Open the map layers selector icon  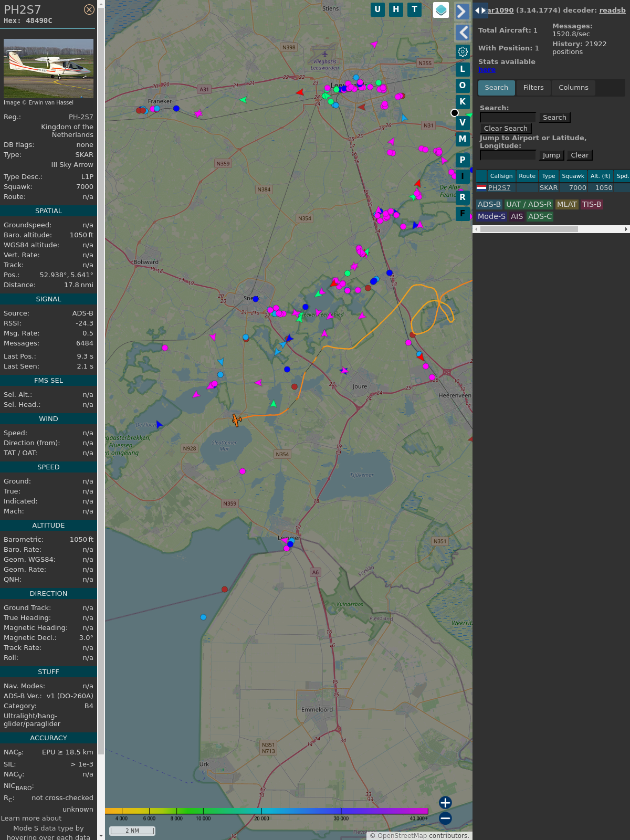(441, 10)
